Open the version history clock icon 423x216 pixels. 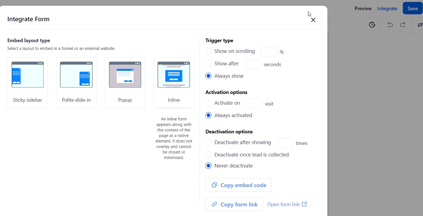(372, 25)
